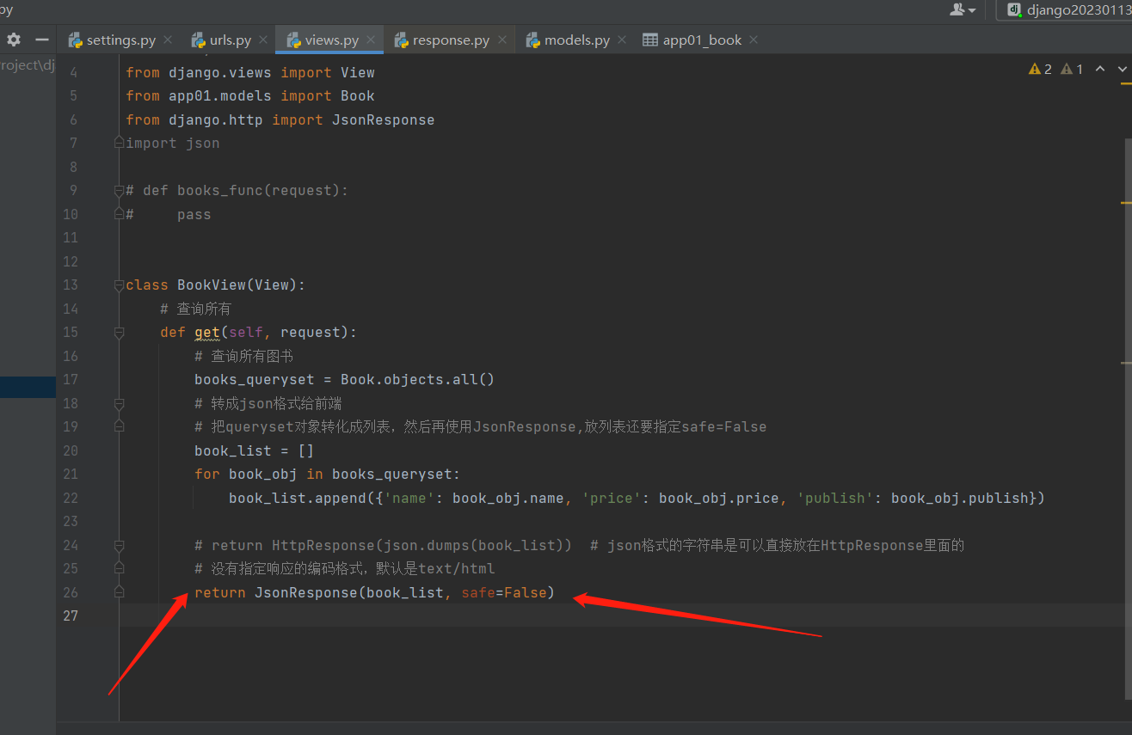
Task: Click line number 13 in the gutter
Action: tap(70, 285)
